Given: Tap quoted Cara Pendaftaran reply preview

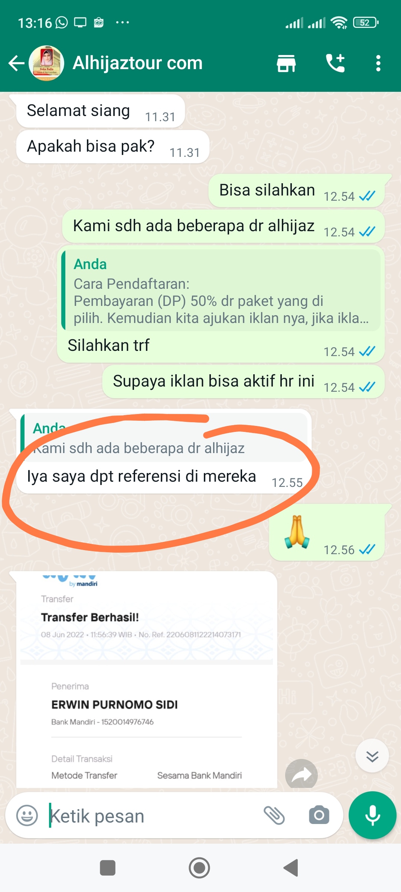Looking at the screenshot, I should point(221,290).
